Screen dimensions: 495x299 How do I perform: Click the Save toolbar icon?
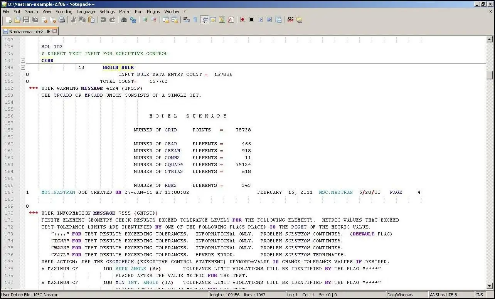pos(26,20)
